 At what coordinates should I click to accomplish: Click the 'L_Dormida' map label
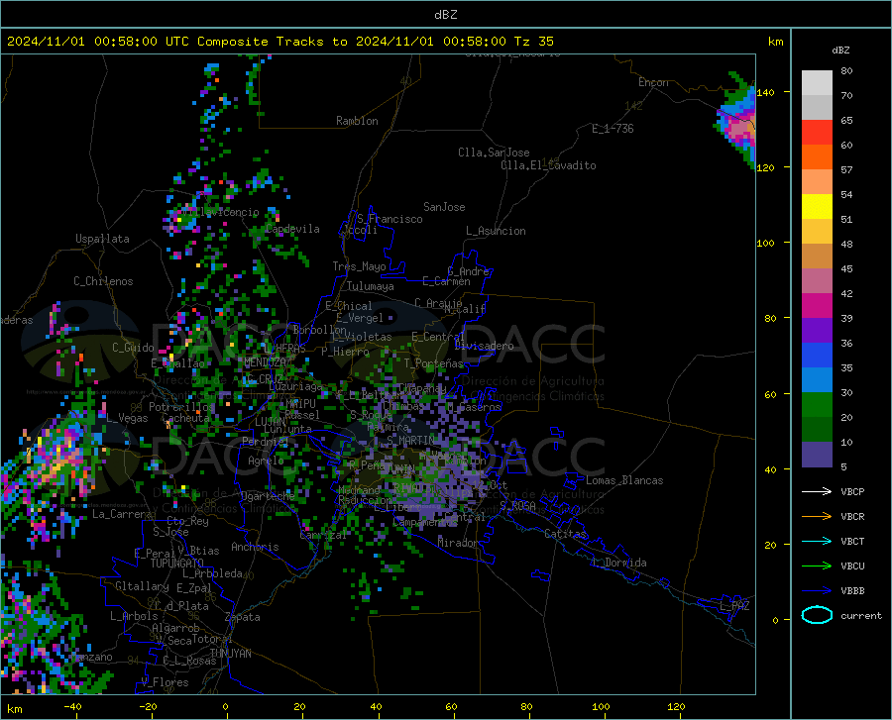[618, 563]
